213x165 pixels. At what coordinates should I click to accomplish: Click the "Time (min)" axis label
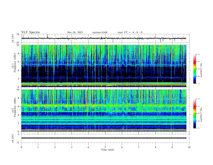(x=108, y=150)
